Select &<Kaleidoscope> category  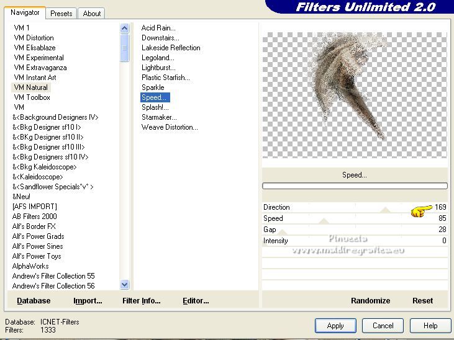coord(37,176)
